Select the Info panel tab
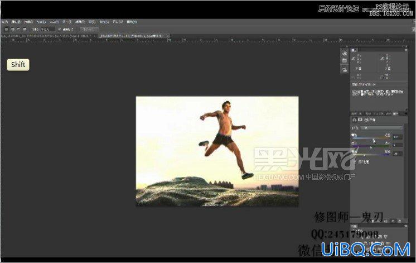Screen dimensions: 416x263 354,50
